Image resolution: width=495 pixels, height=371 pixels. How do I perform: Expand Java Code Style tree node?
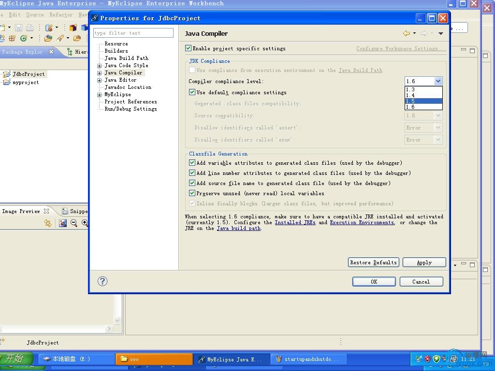coord(100,66)
